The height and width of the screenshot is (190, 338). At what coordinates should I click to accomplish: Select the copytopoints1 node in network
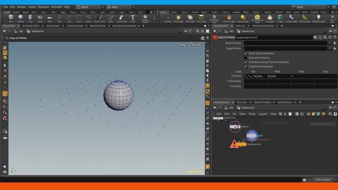(241, 144)
